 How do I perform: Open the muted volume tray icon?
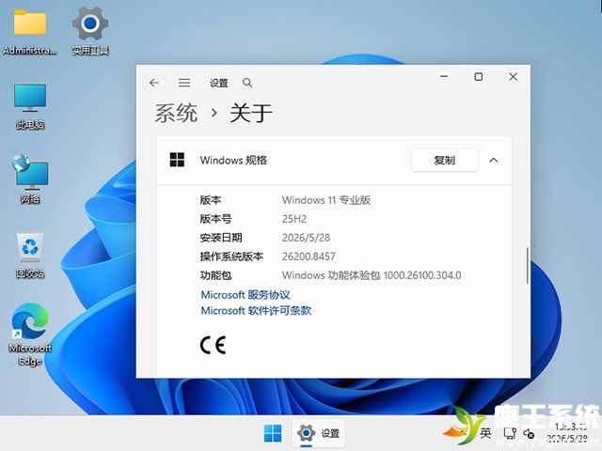click(x=529, y=434)
